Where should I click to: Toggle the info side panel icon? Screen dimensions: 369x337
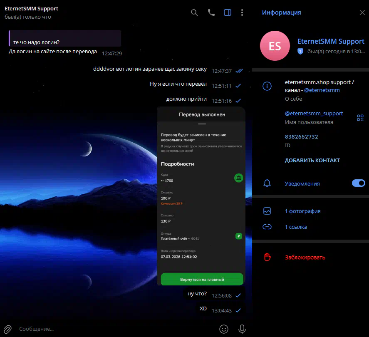(x=228, y=12)
